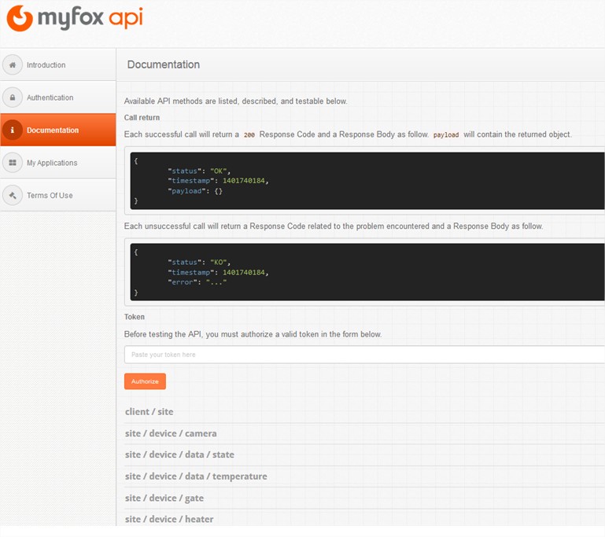Click the inline '200' response code

point(249,135)
